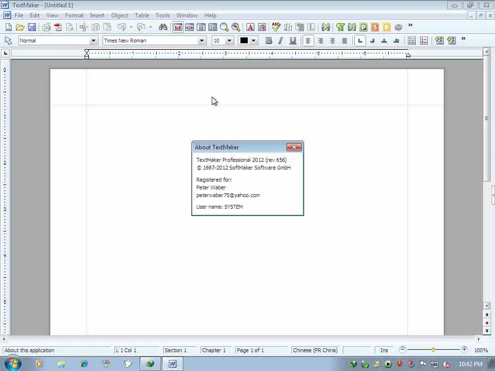This screenshot has height=371, width=495.
Task: Click the zoom out minus button
Action: point(402,350)
